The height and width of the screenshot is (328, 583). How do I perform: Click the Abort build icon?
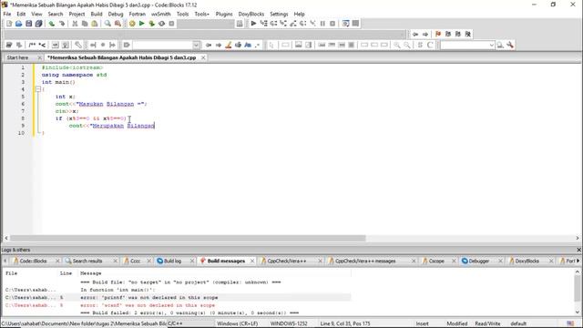point(171,24)
